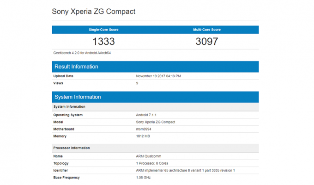Click the Identifier label

coord(60,170)
